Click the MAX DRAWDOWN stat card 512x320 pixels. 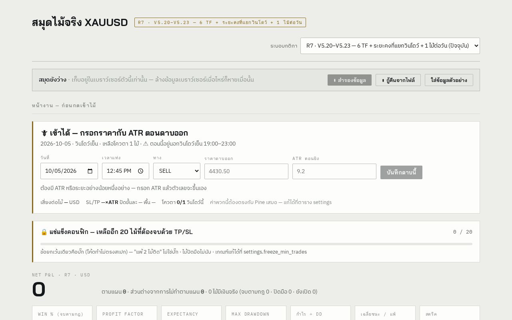[x=256, y=313]
